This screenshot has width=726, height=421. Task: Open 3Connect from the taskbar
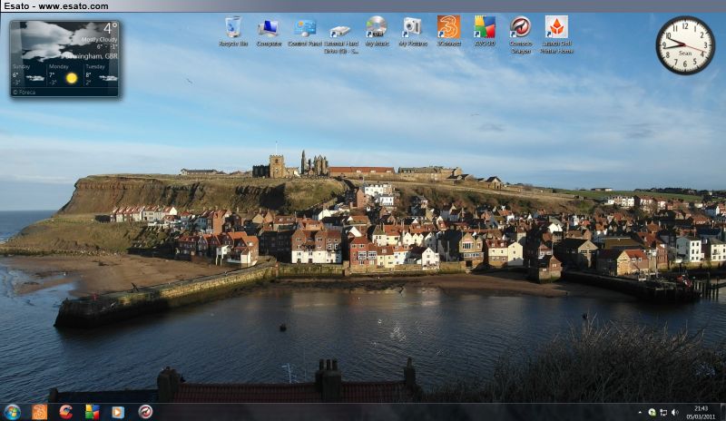40,412
